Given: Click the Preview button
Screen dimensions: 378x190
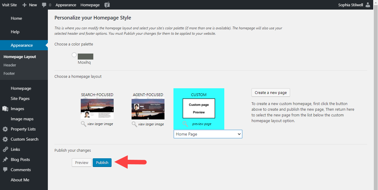Looking at the screenshot, I should 82,162.
